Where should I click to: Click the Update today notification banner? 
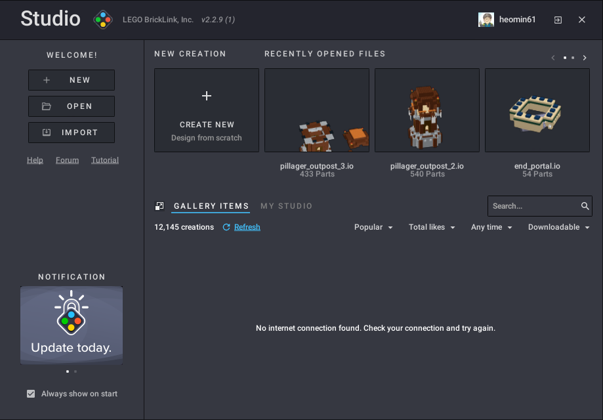[72, 325]
